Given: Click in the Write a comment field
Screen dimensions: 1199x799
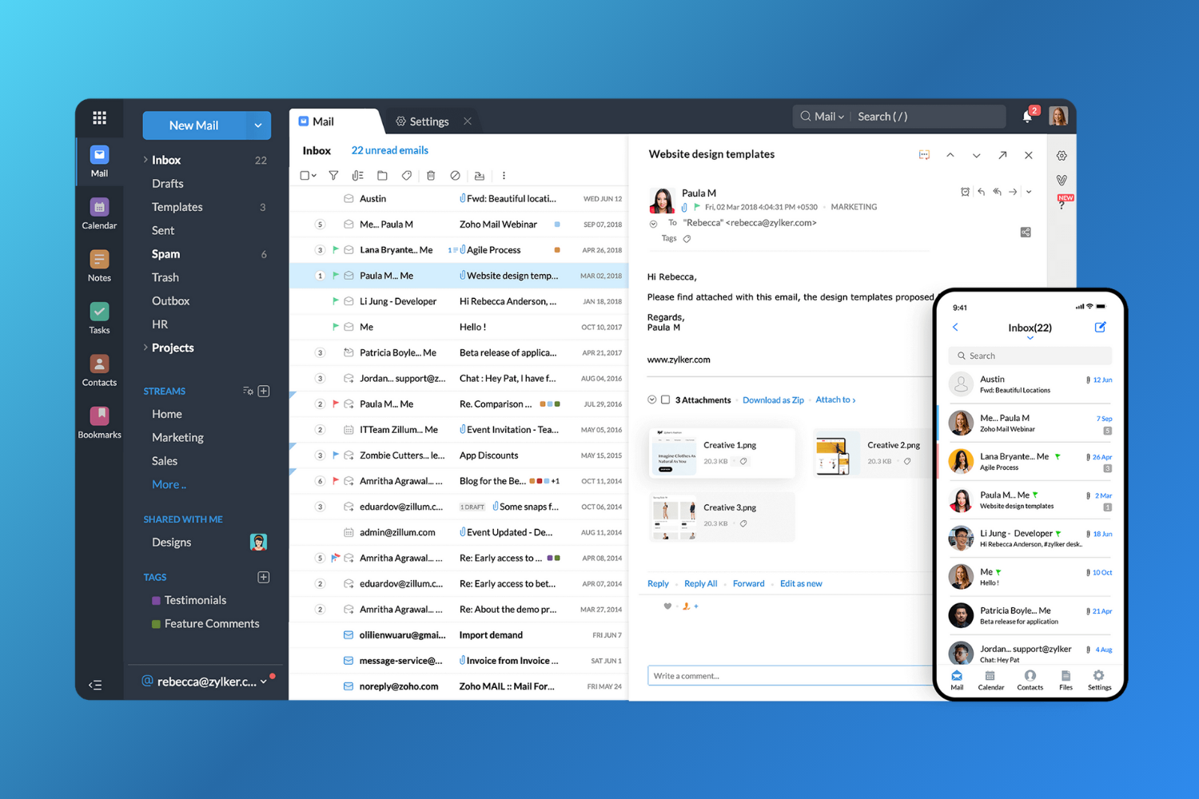Looking at the screenshot, I should click(x=790, y=676).
